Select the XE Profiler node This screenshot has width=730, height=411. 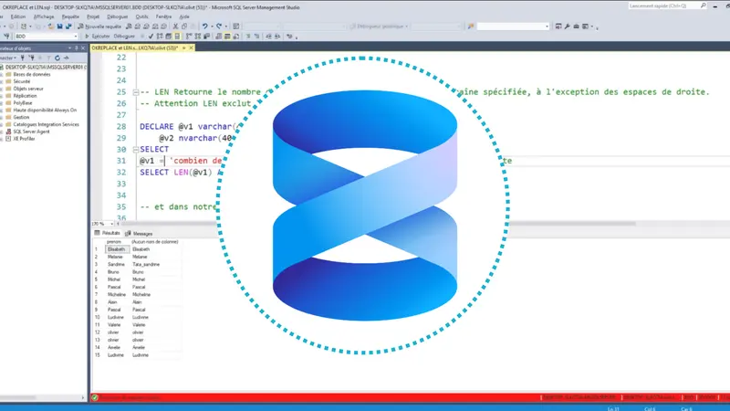pyautogui.click(x=24, y=139)
